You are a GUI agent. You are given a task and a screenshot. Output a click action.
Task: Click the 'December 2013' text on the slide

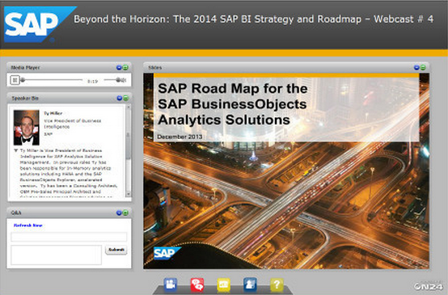pyautogui.click(x=180, y=137)
